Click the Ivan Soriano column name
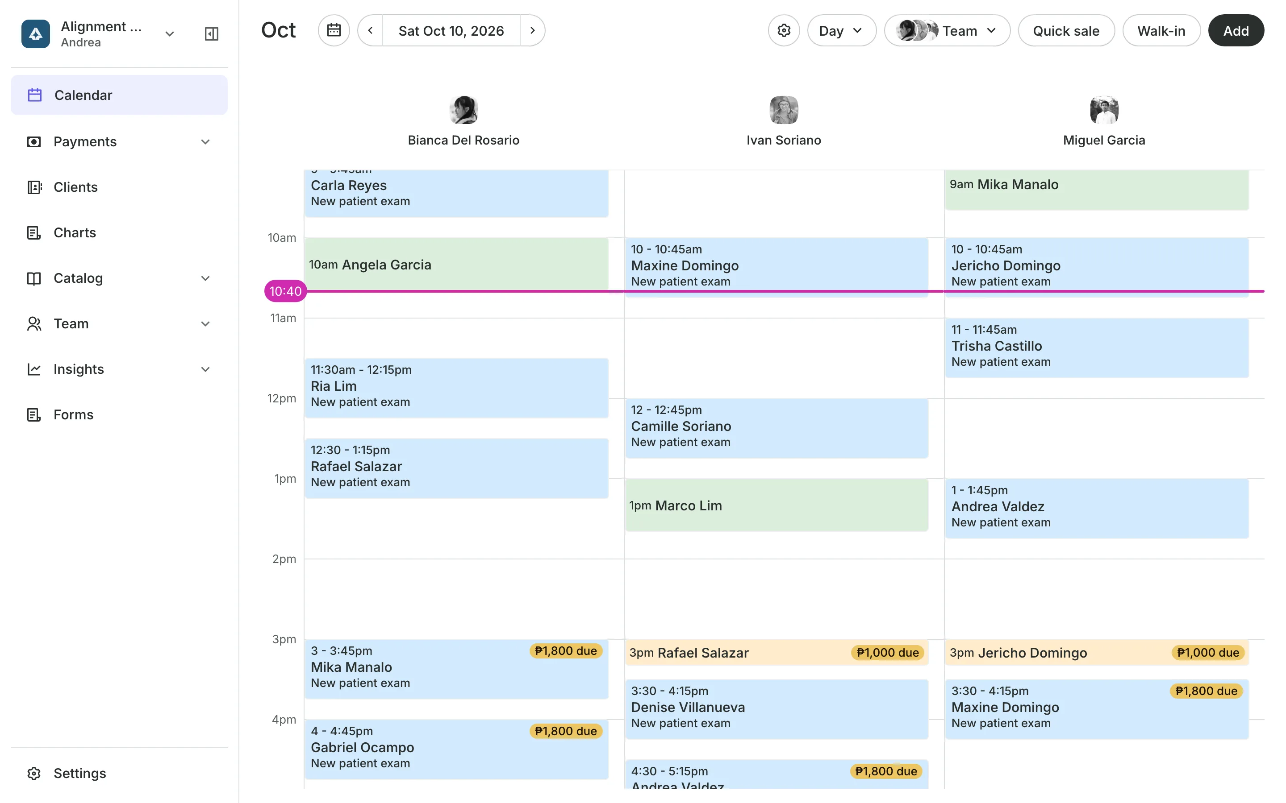 coord(784,140)
